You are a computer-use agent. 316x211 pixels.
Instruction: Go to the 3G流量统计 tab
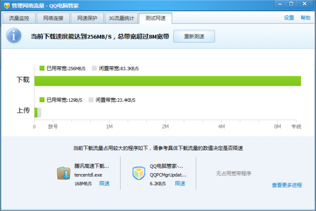pyautogui.click(x=121, y=18)
